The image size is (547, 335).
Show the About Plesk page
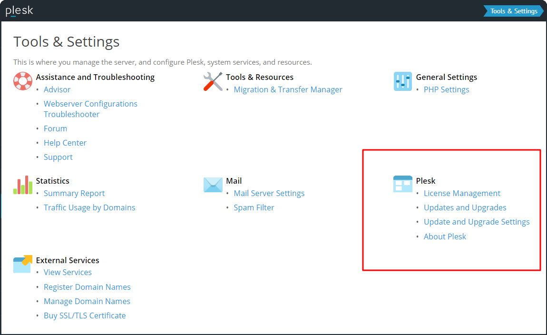[445, 236]
